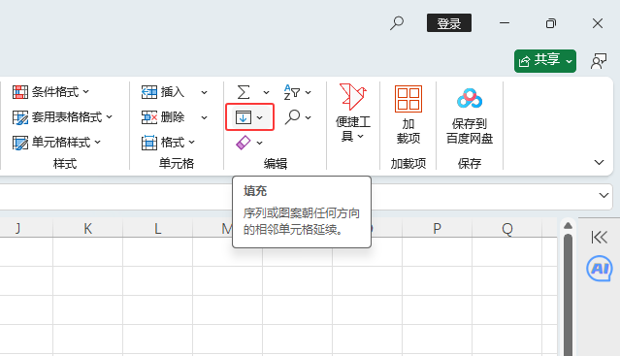Select column P header
Image resolution: width=620 pixels, height=356 pixels.
pos(437,228)
